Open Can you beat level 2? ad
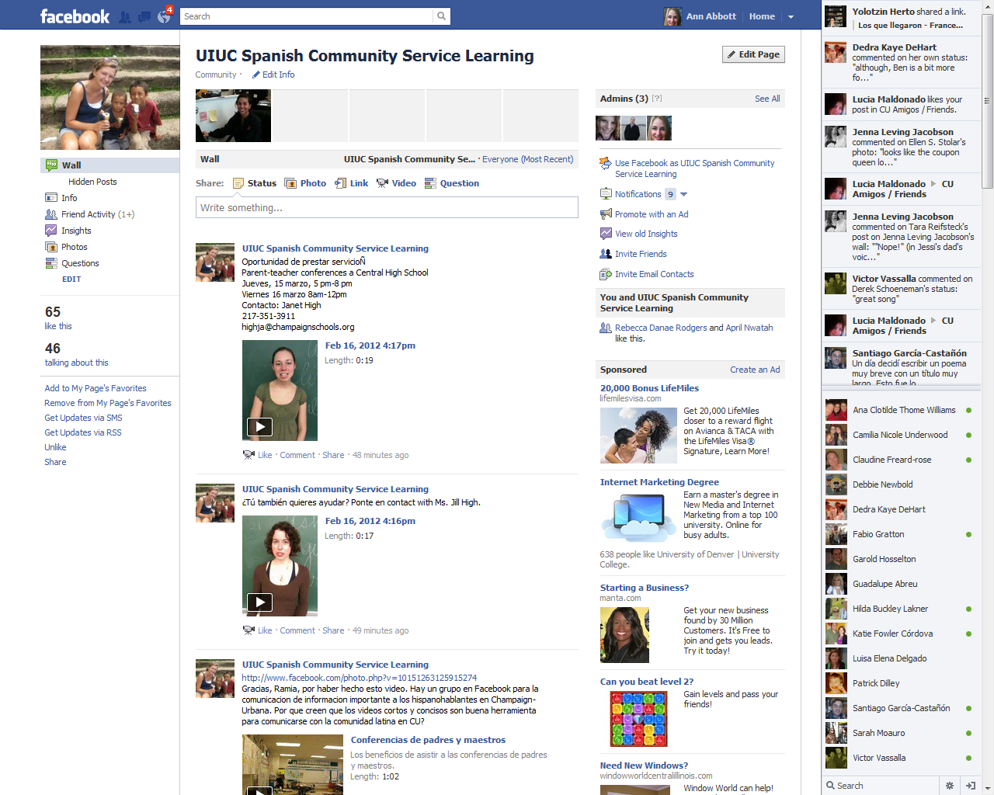The width and height of the screenshot is (994, 795). click(646, 682)
